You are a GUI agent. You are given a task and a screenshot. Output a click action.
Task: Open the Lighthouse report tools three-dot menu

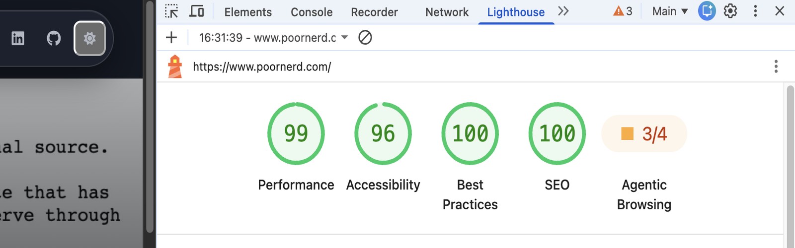tap(776, 66)
